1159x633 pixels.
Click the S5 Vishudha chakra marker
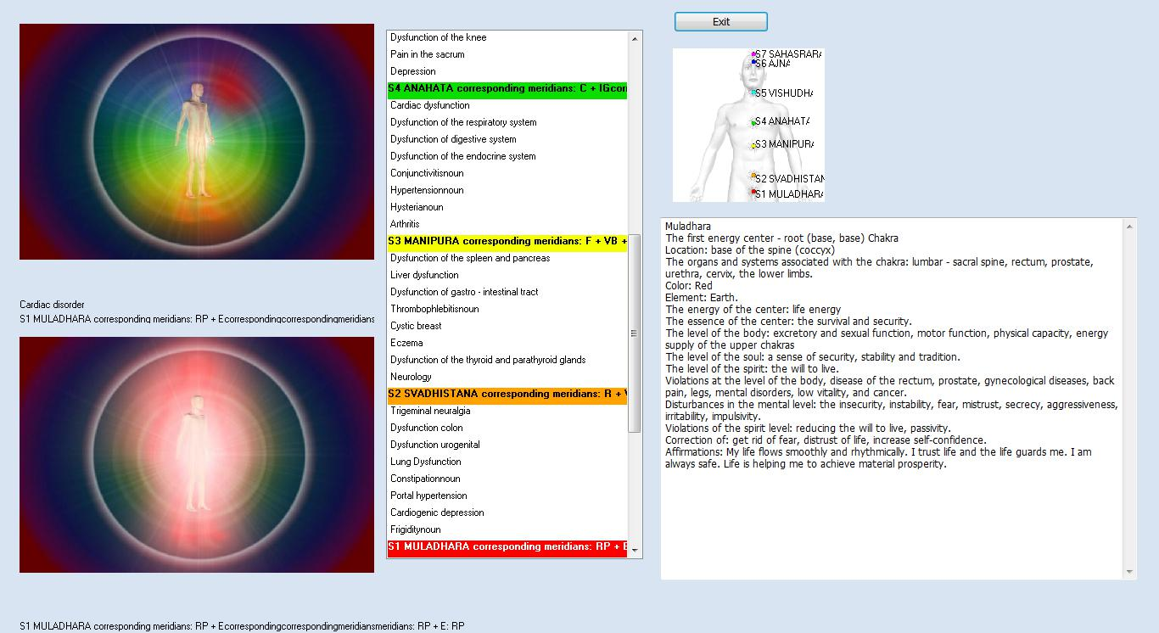(x=753, y=92)
